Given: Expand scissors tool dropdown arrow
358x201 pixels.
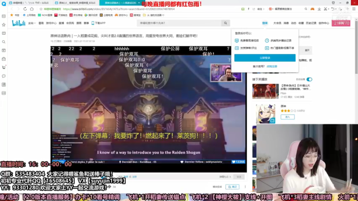Looking at the screenshot, I should pyautogui.click(x=328, y=9).
